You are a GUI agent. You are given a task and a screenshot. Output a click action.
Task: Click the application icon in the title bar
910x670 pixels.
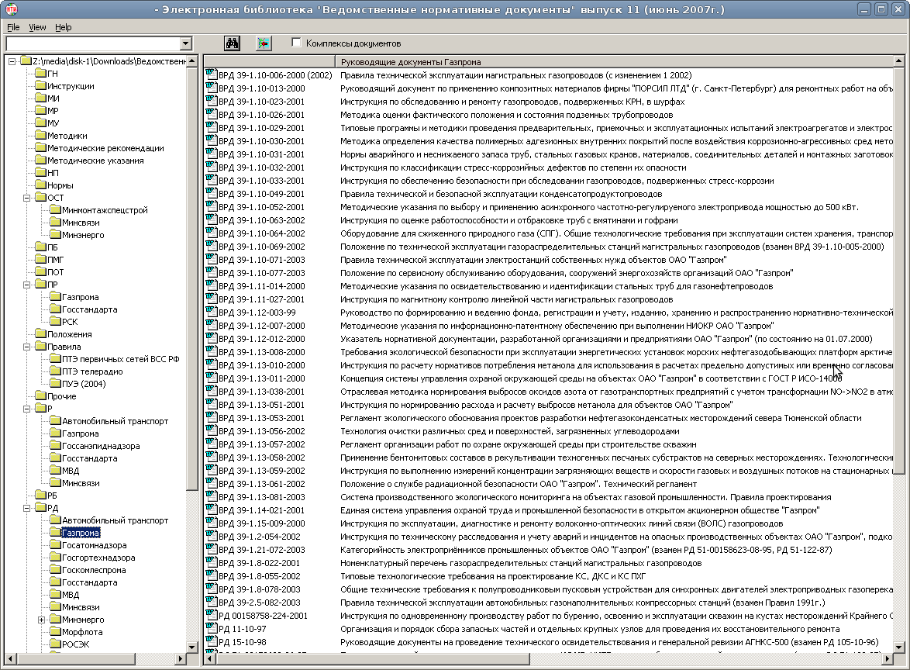(x=12, y=9)
